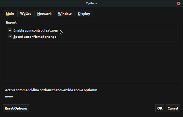Click empty title bar area left of Options
The image size is (183, 117).
click(40, 3)
